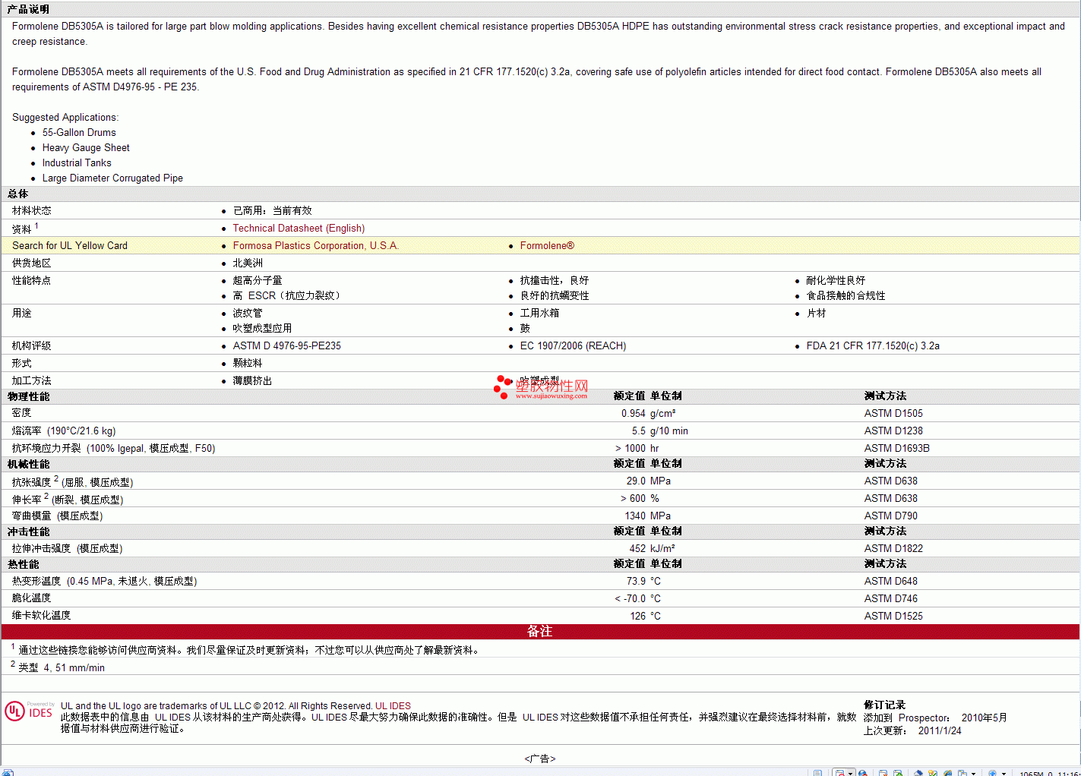Click ASTM D1505 test method

pyautogui.click(x=893, y=414)
